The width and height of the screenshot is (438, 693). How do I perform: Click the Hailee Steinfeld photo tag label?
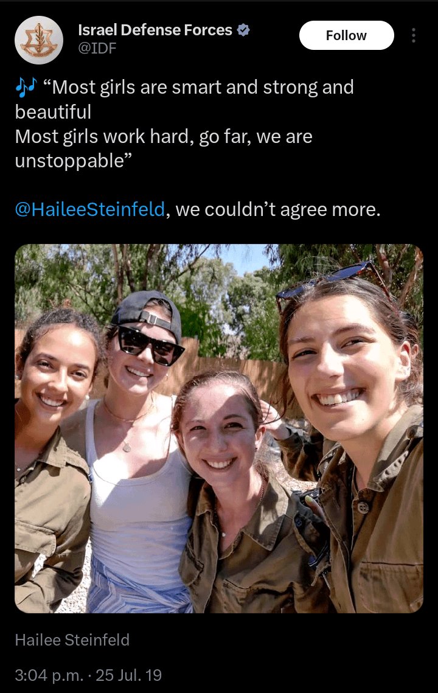tap(72, 639)
